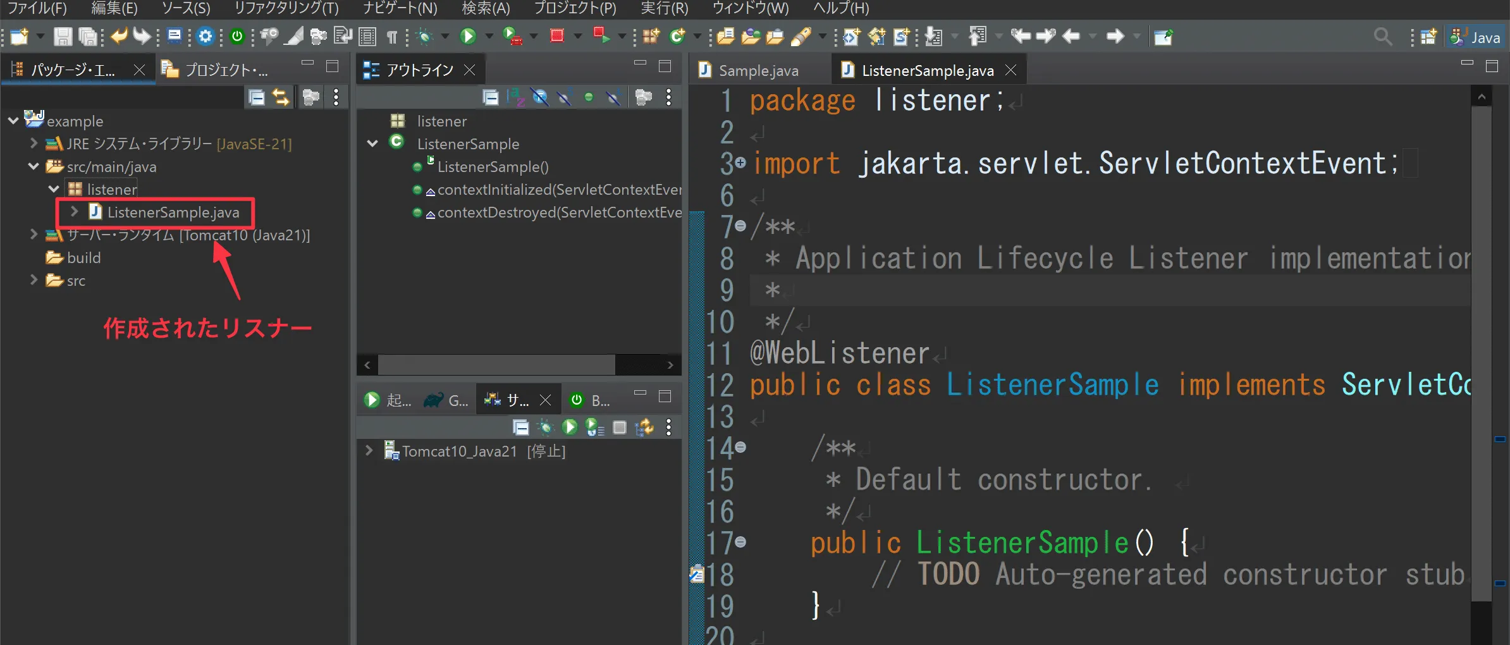Viewport: 1510px width, 645px height.
Task: Click the Next Annotation icon
Action: pyautogui.click(x=933, y=37)
